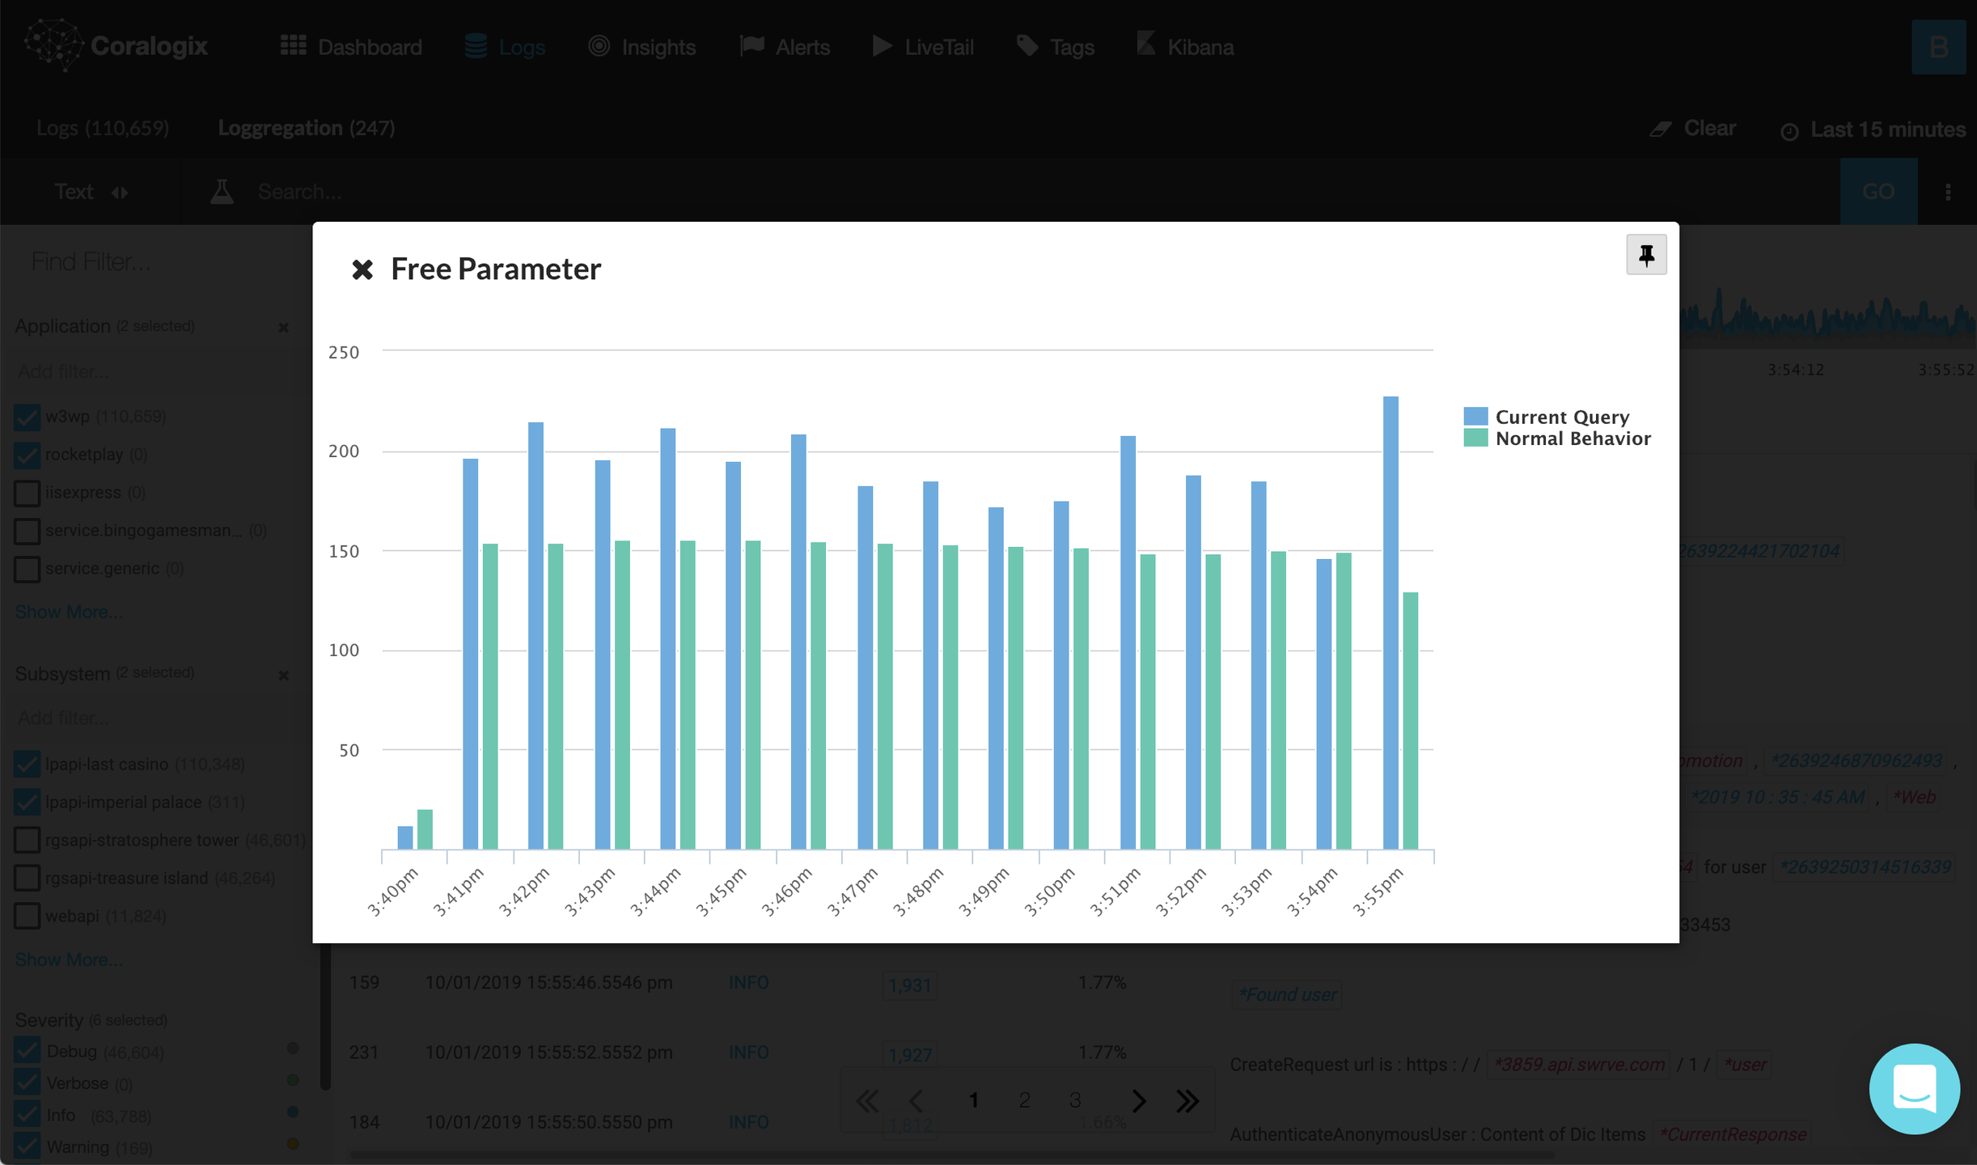Enable the iisexpress application checkbox
Image resolution: width=1977 pixels, height=1165 pixels.
tap(27, 493)
